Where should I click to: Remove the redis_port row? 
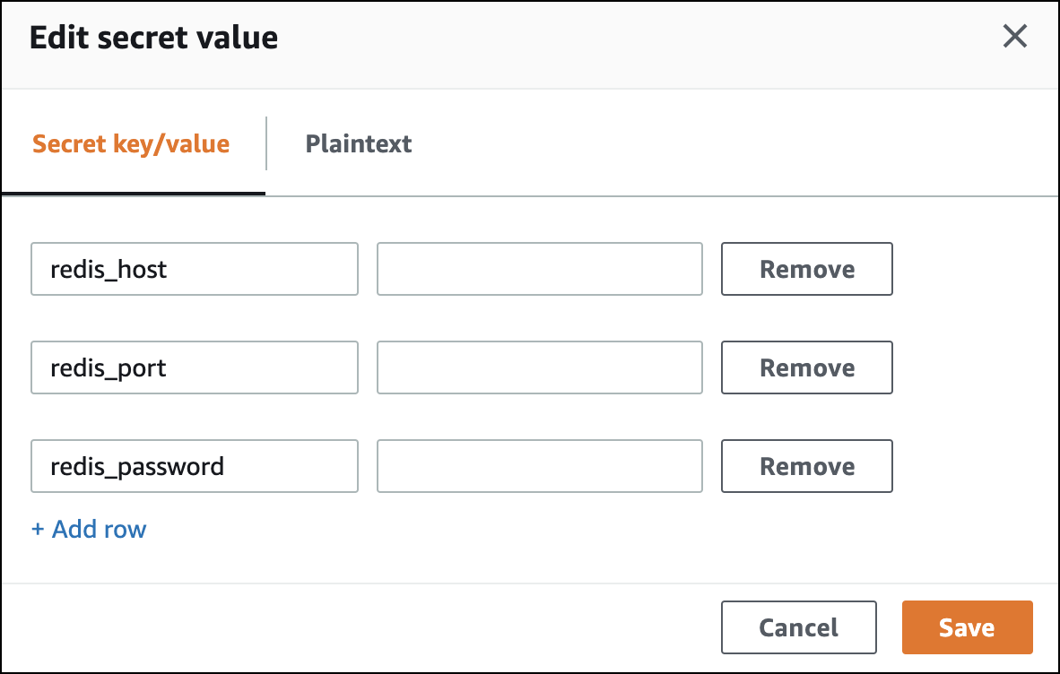[x=806, y=367]
